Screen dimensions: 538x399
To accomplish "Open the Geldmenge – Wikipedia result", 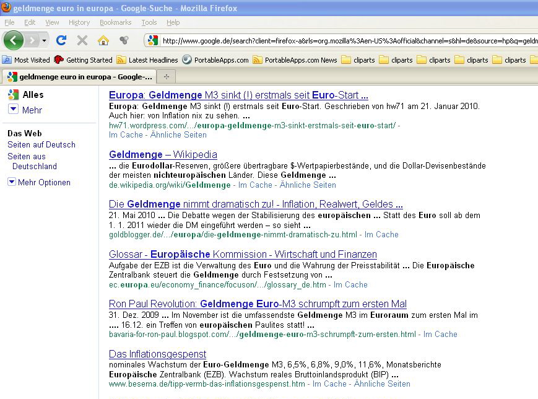I will [163, 154].
